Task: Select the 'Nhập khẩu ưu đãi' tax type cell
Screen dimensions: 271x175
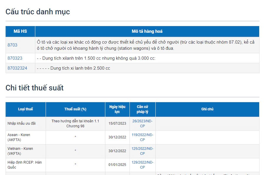Action: pos(21,123)
